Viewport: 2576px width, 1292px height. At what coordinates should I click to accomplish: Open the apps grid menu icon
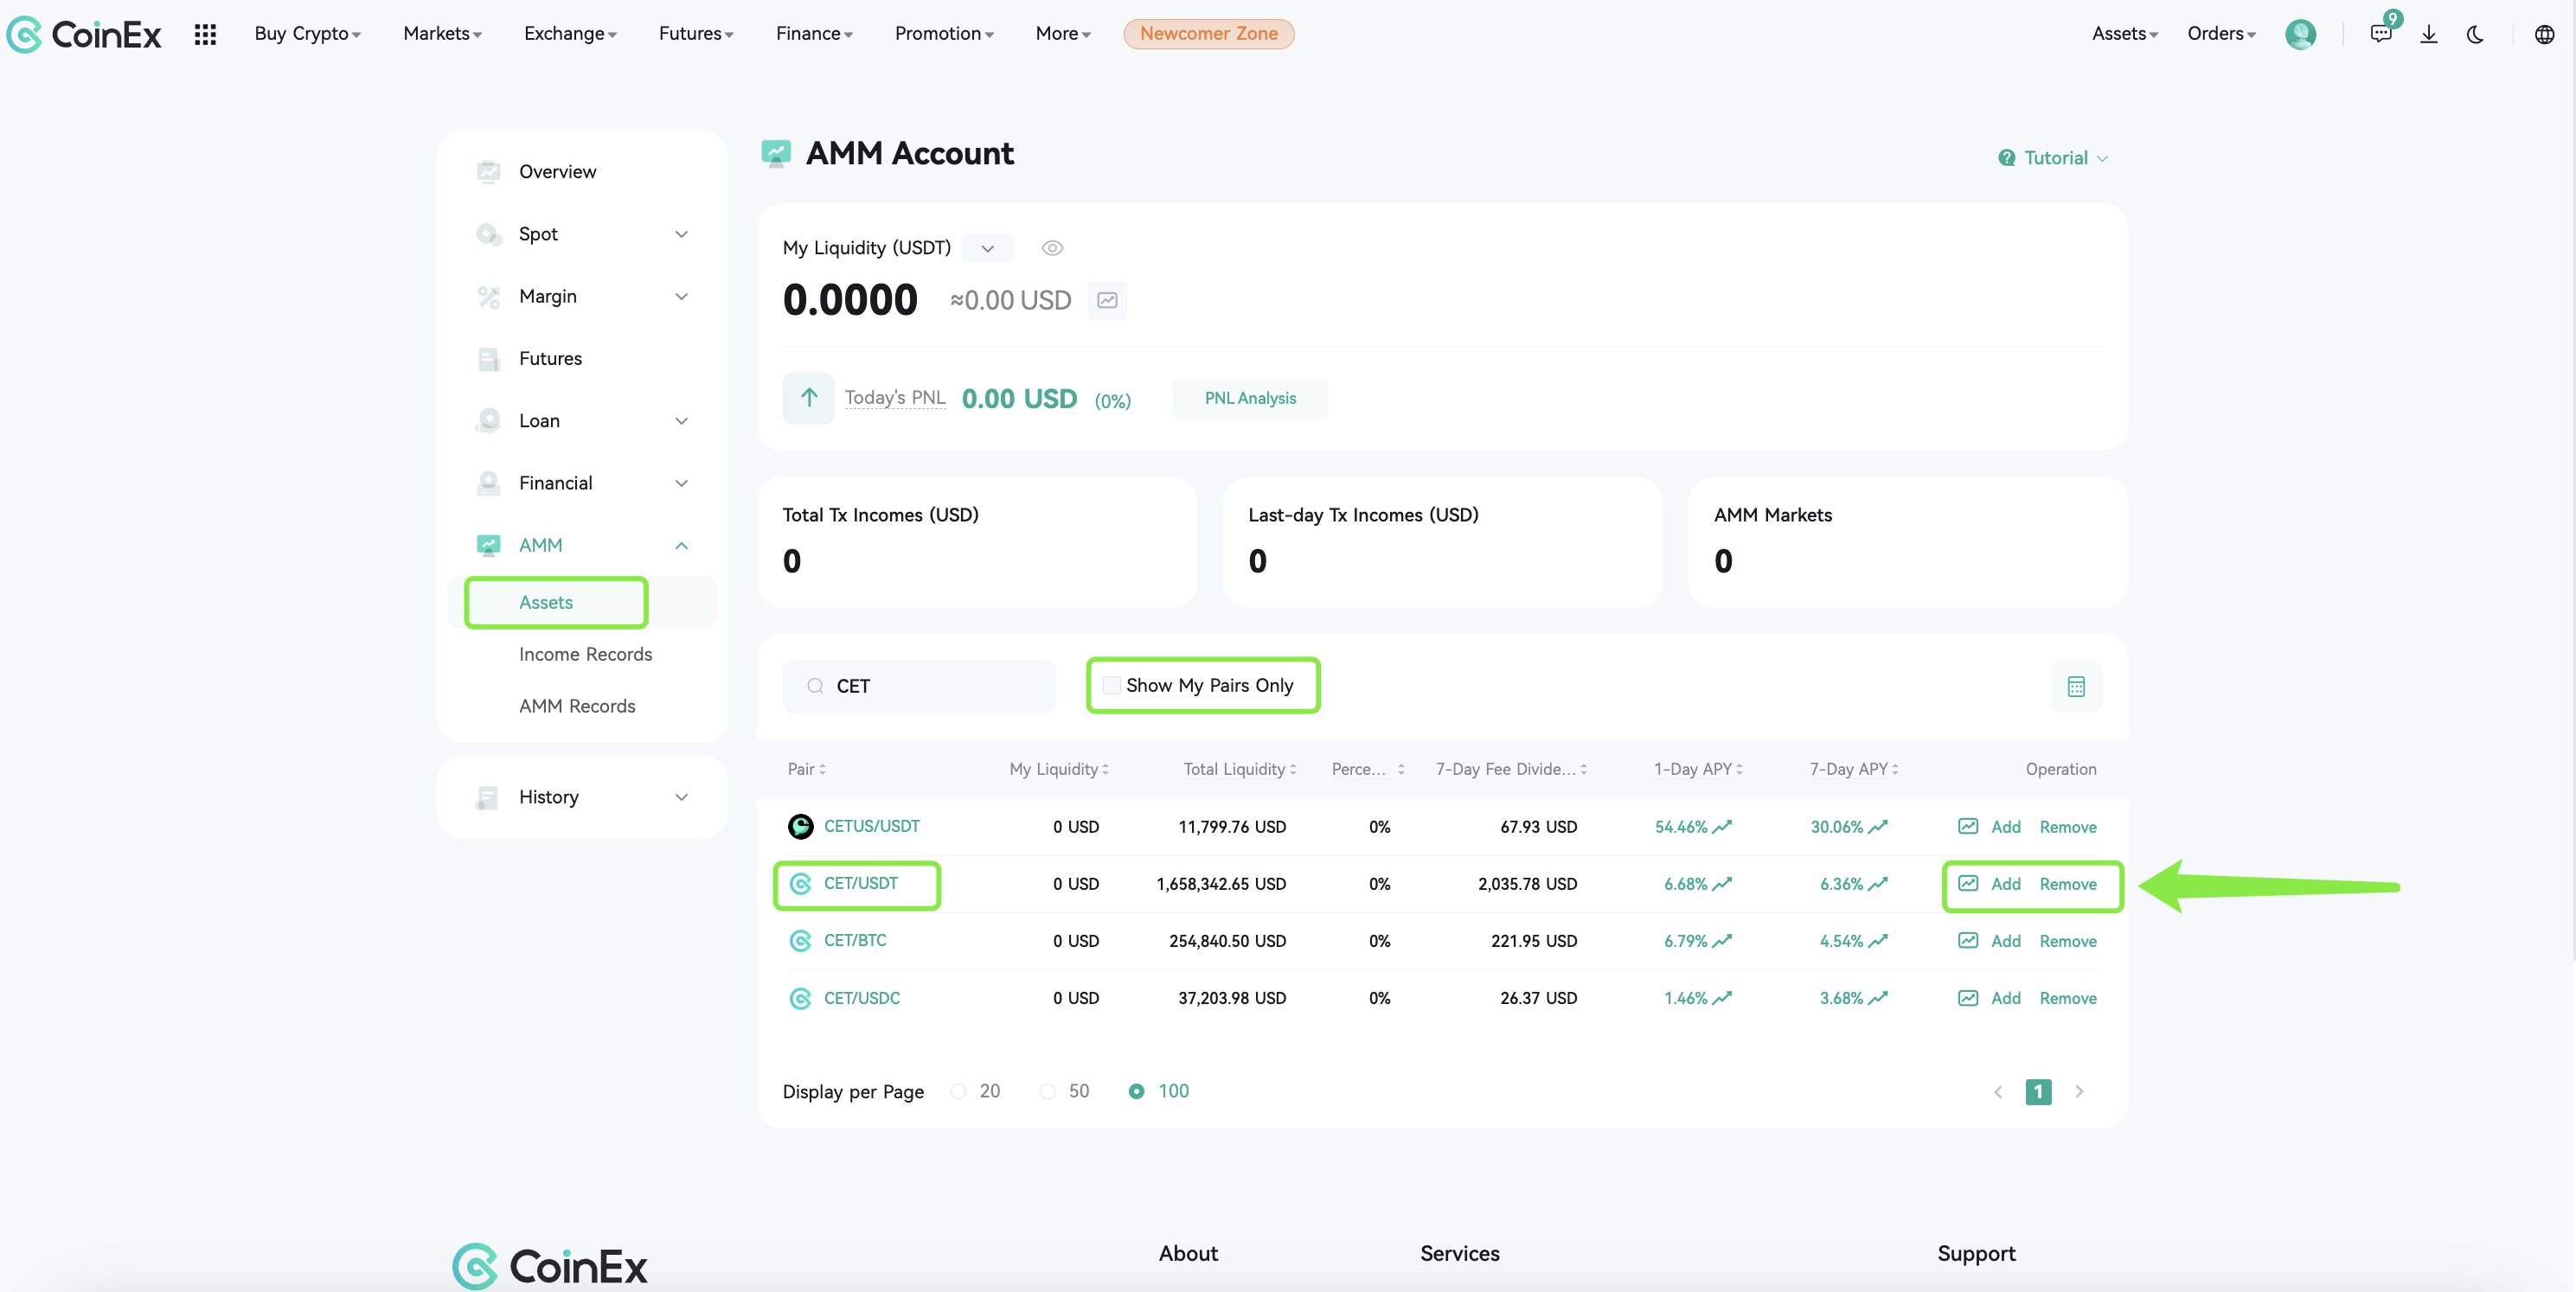[x=205, y=34]
